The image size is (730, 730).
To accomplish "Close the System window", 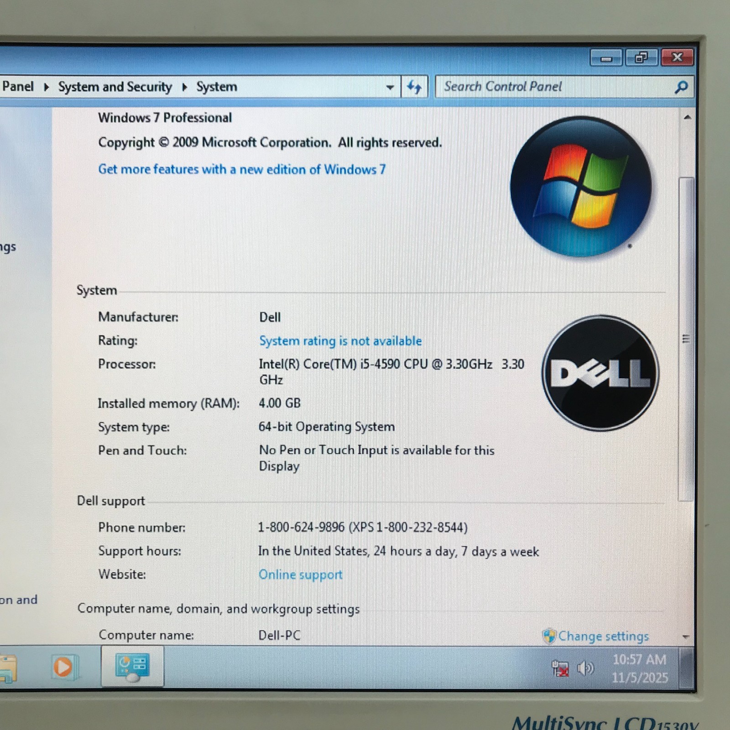I will click(677, 57).
